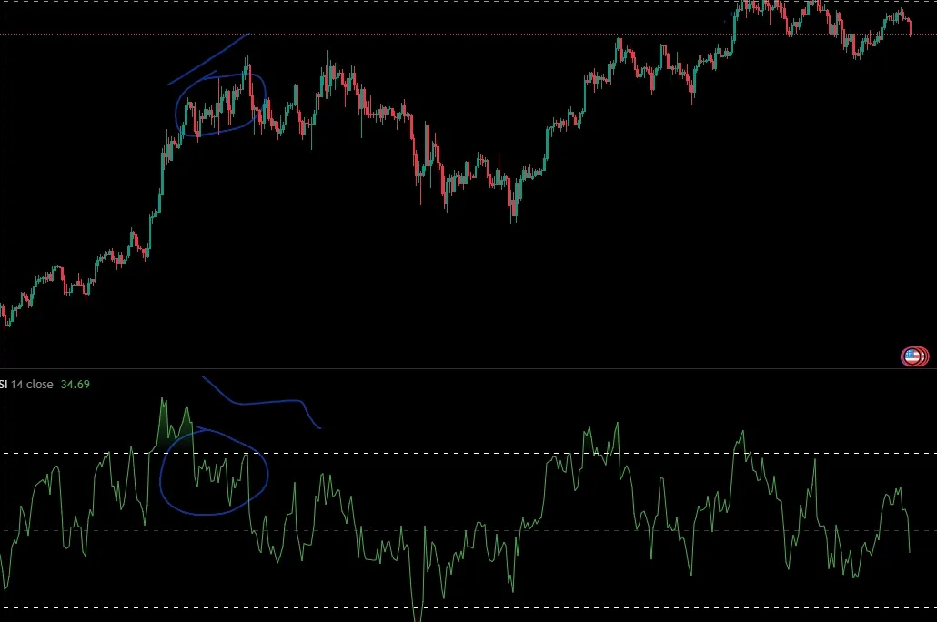Click the RSI upper dashed band line
Viewport: 937px width, 622px height.
[x=468, y=454]
